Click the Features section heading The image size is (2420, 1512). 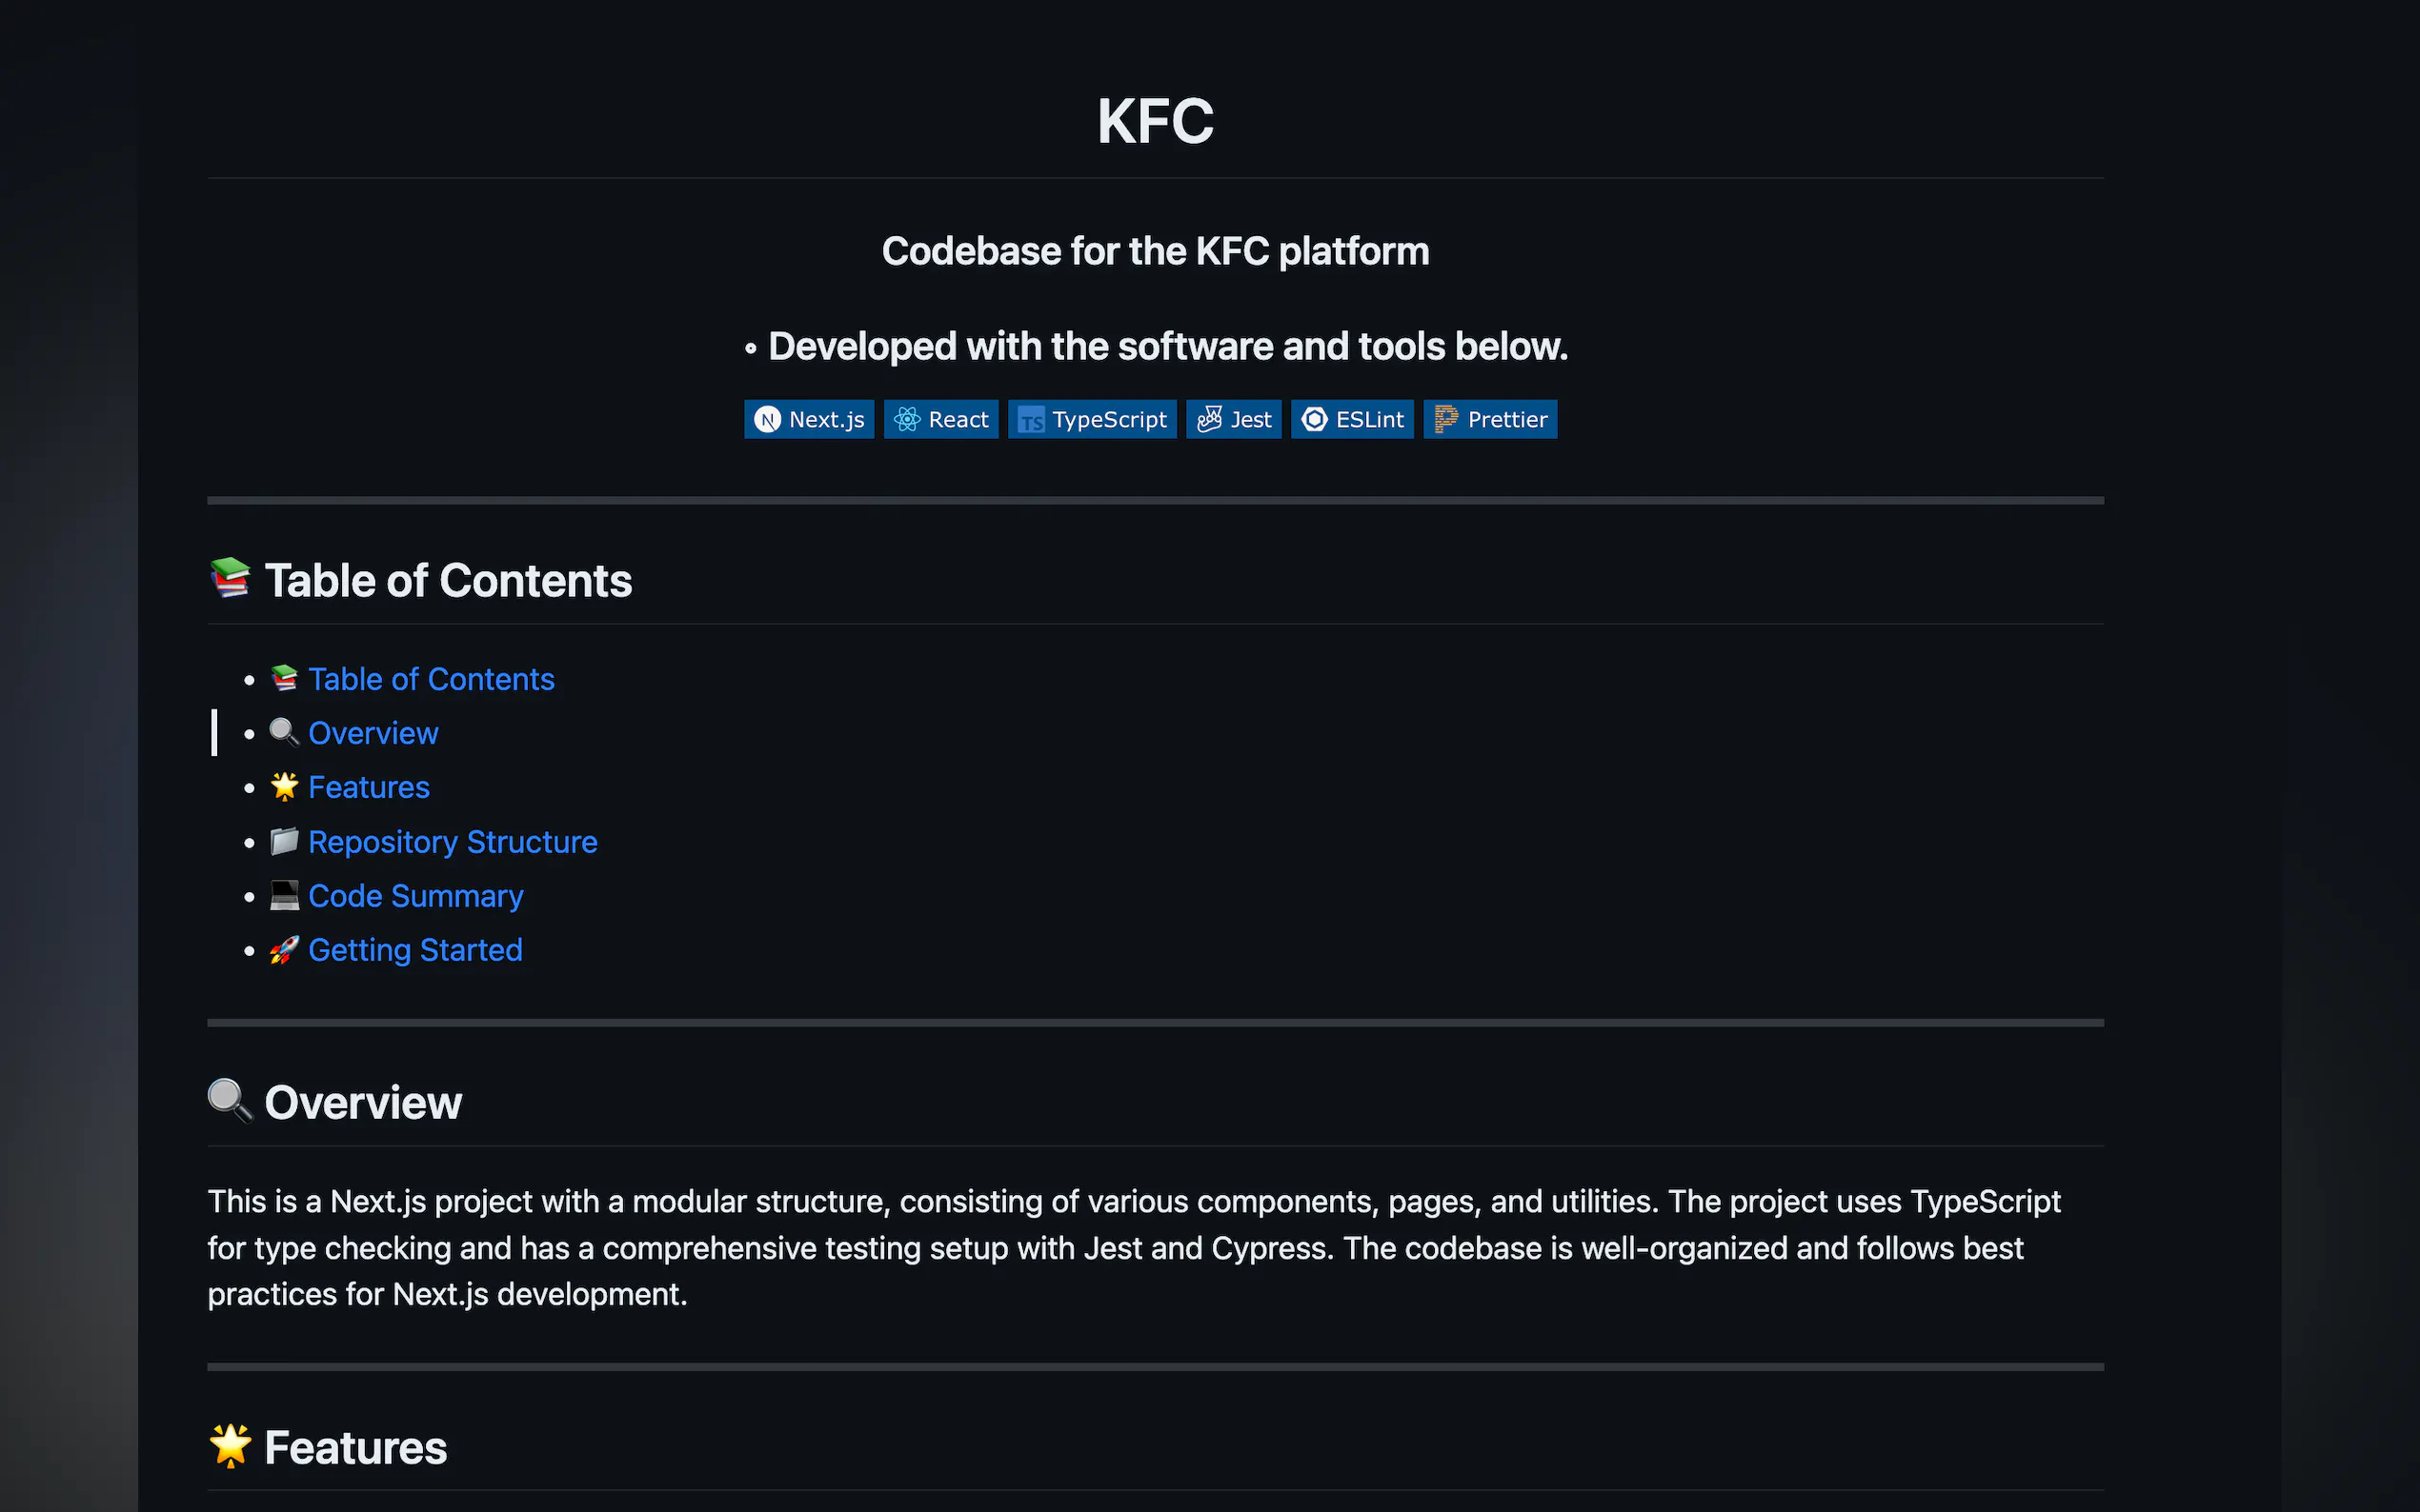pyautogui.click(x=355, y=1448)
